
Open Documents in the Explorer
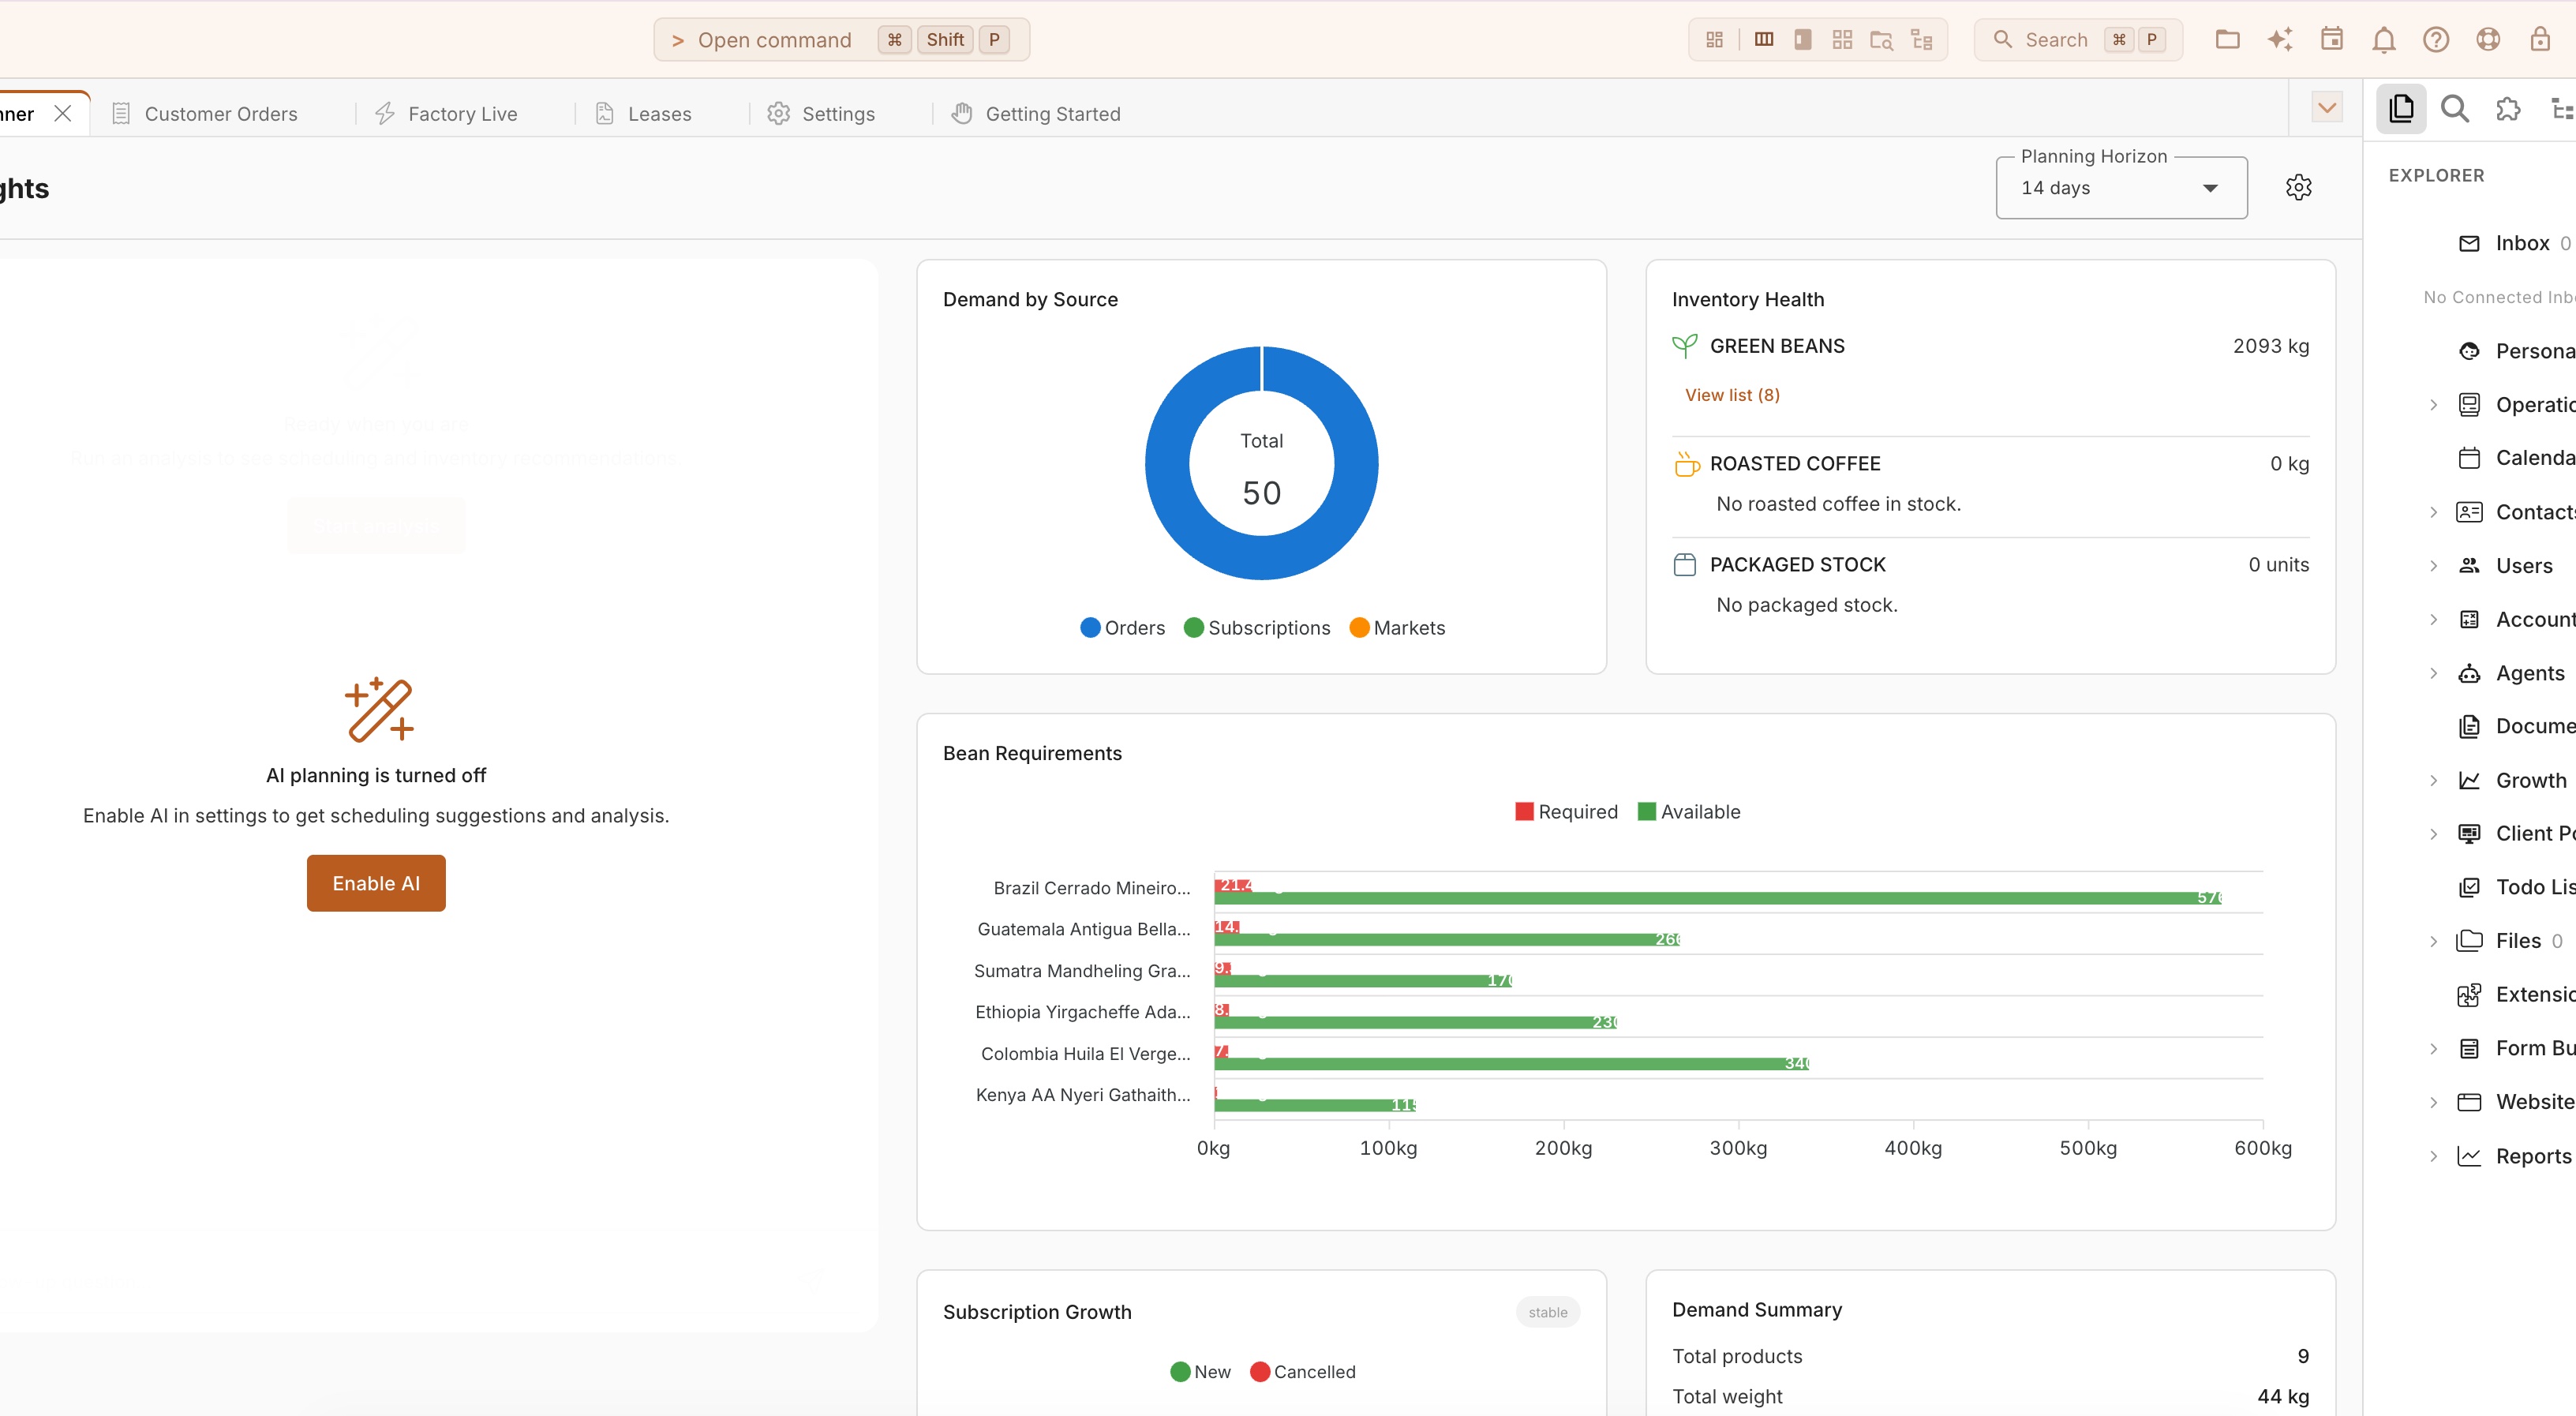(2516, 726)
